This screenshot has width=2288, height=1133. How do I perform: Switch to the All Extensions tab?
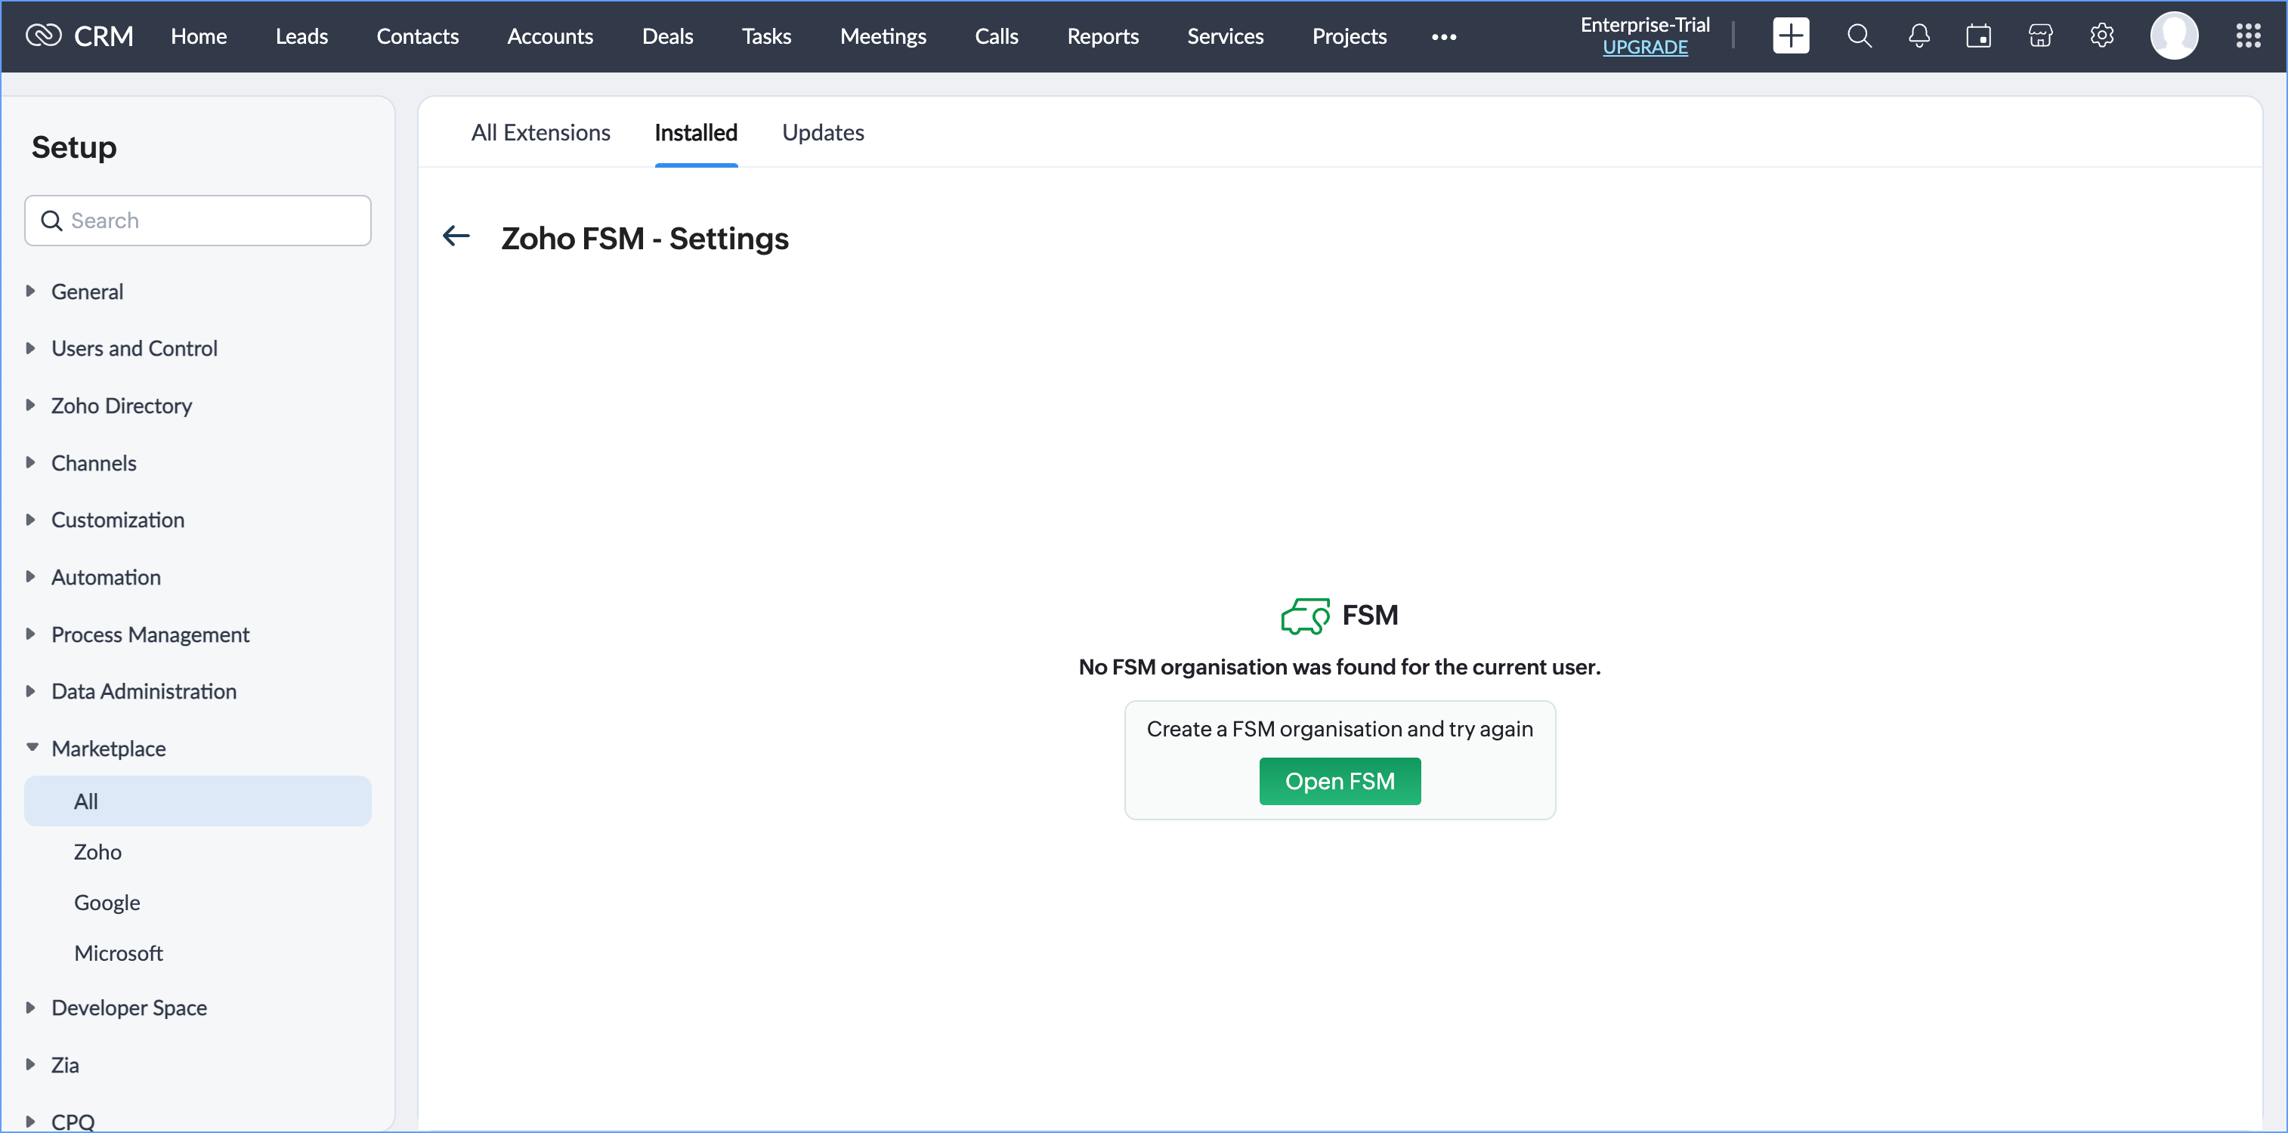point(540,132)
